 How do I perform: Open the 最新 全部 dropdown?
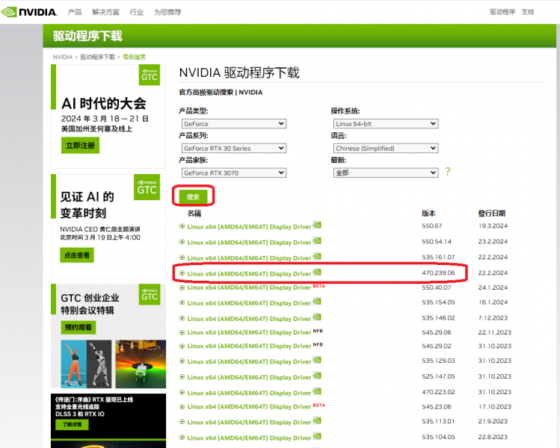pos(386,173)
